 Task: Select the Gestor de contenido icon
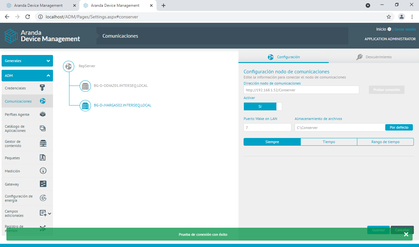pos(43,143)
